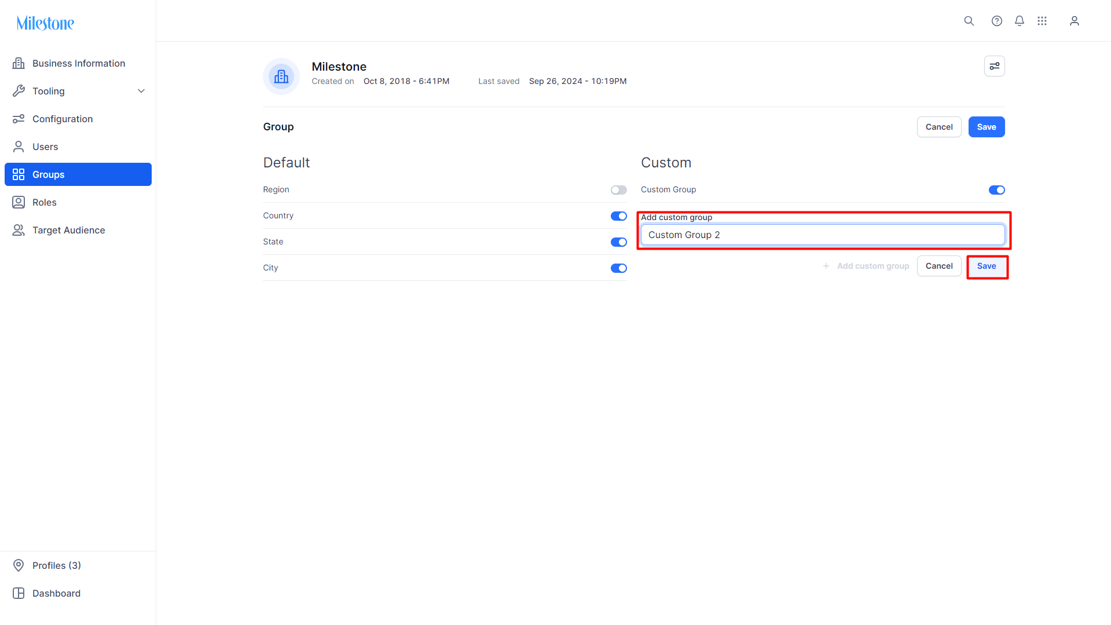Toggle the Region switch
The image size is (1111, 625).
click(x=619, y=190)
